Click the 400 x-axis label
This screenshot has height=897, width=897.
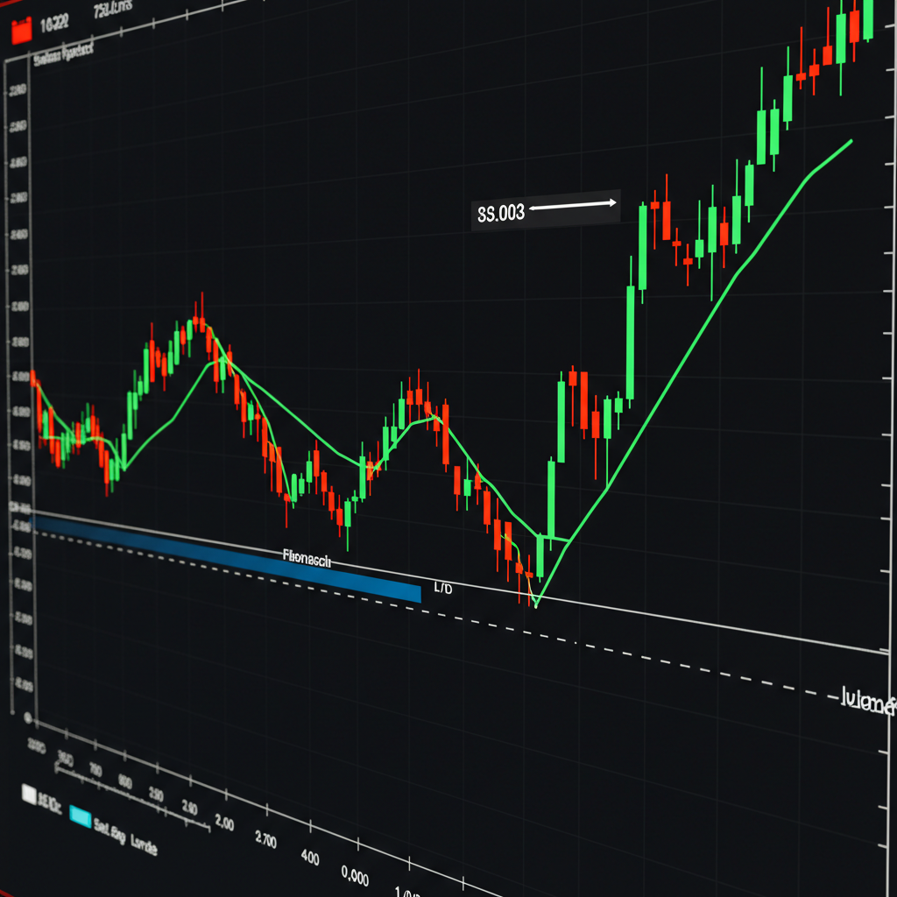[x=310, y=857]
